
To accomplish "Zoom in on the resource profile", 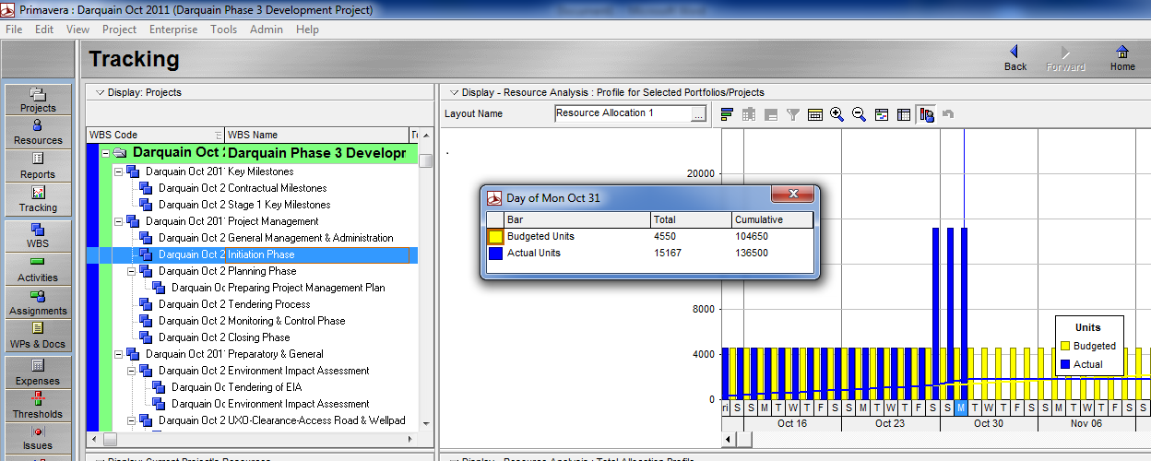I will coord(837,114).
